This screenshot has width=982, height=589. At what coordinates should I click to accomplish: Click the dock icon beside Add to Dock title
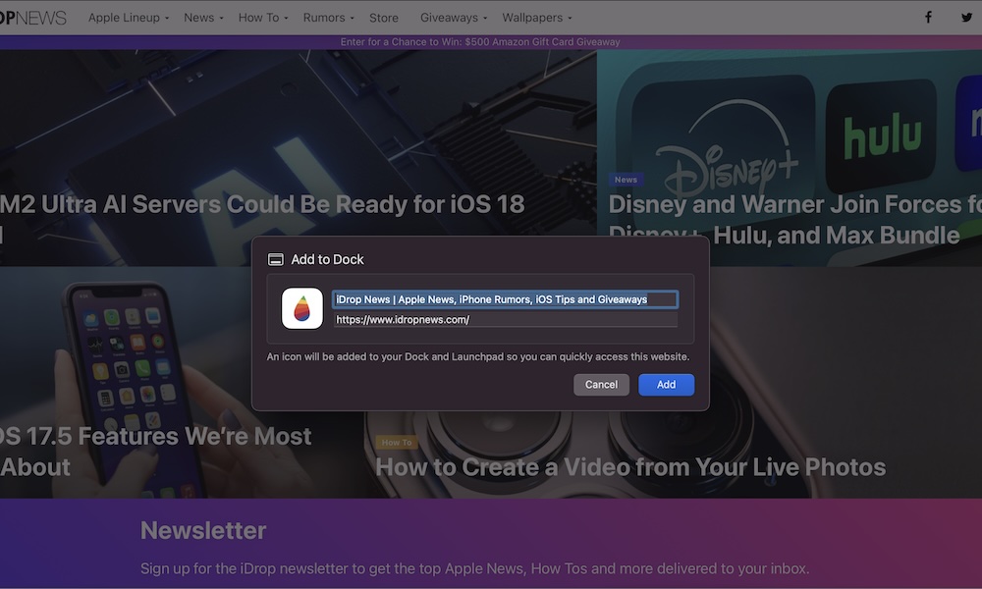click(x=276, y=259)
